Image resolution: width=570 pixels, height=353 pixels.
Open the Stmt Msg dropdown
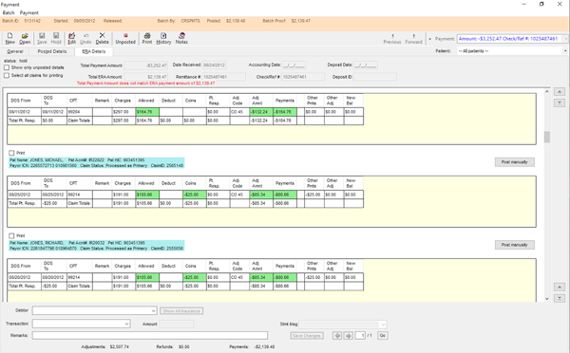(x=383, y=324)
